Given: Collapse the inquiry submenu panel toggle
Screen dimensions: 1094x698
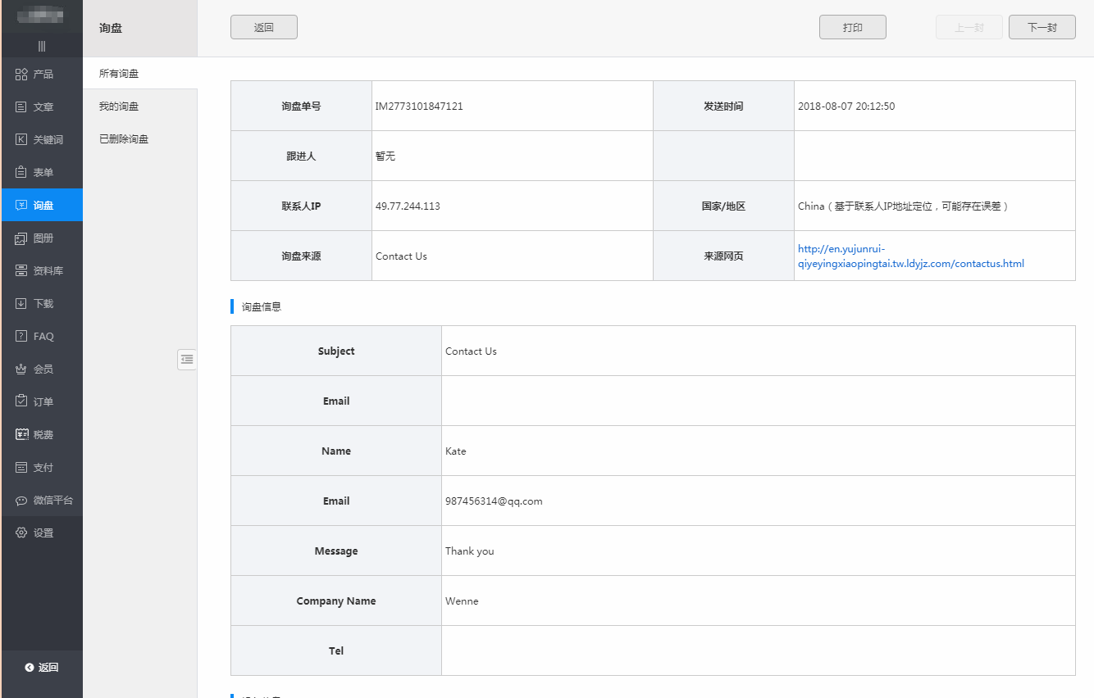Looking at the screenshot, I should [187, 359].
